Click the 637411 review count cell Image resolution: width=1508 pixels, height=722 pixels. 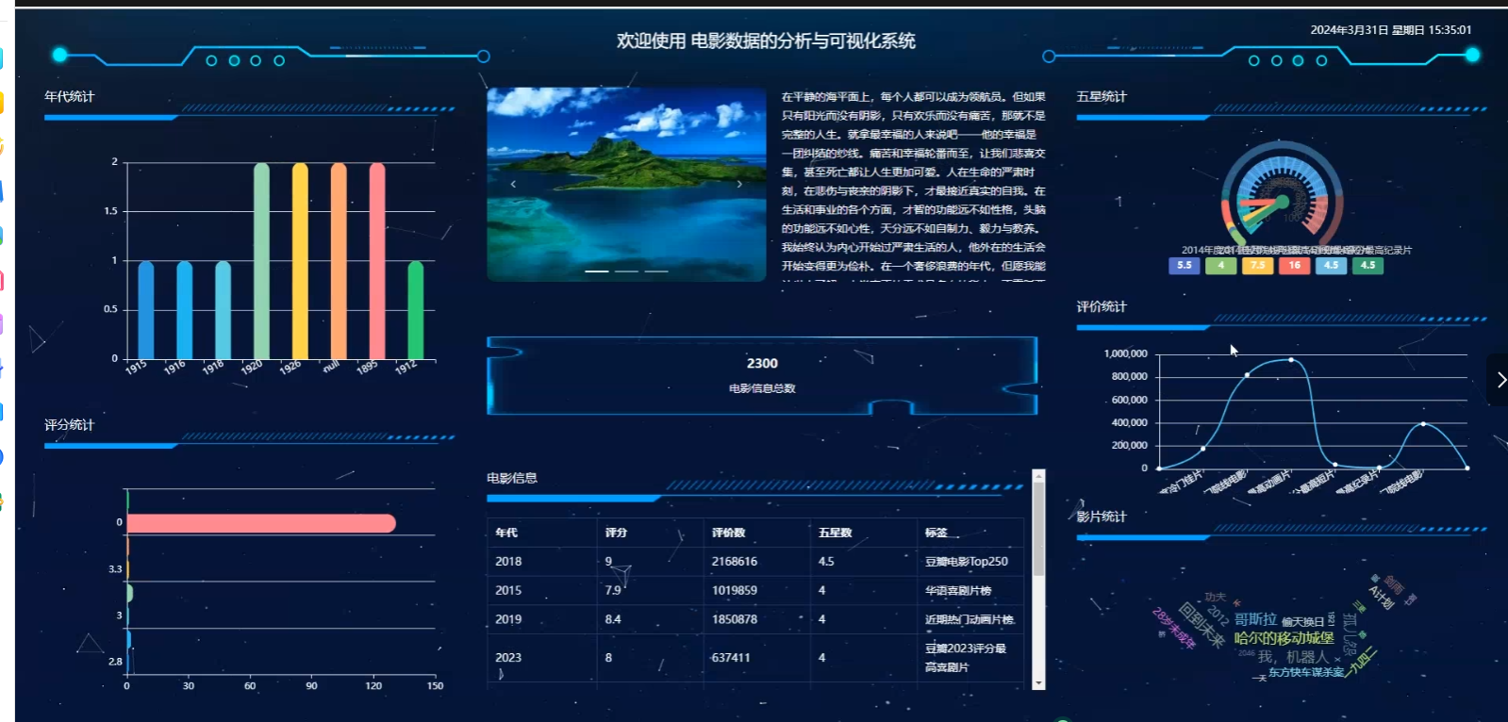731,657
